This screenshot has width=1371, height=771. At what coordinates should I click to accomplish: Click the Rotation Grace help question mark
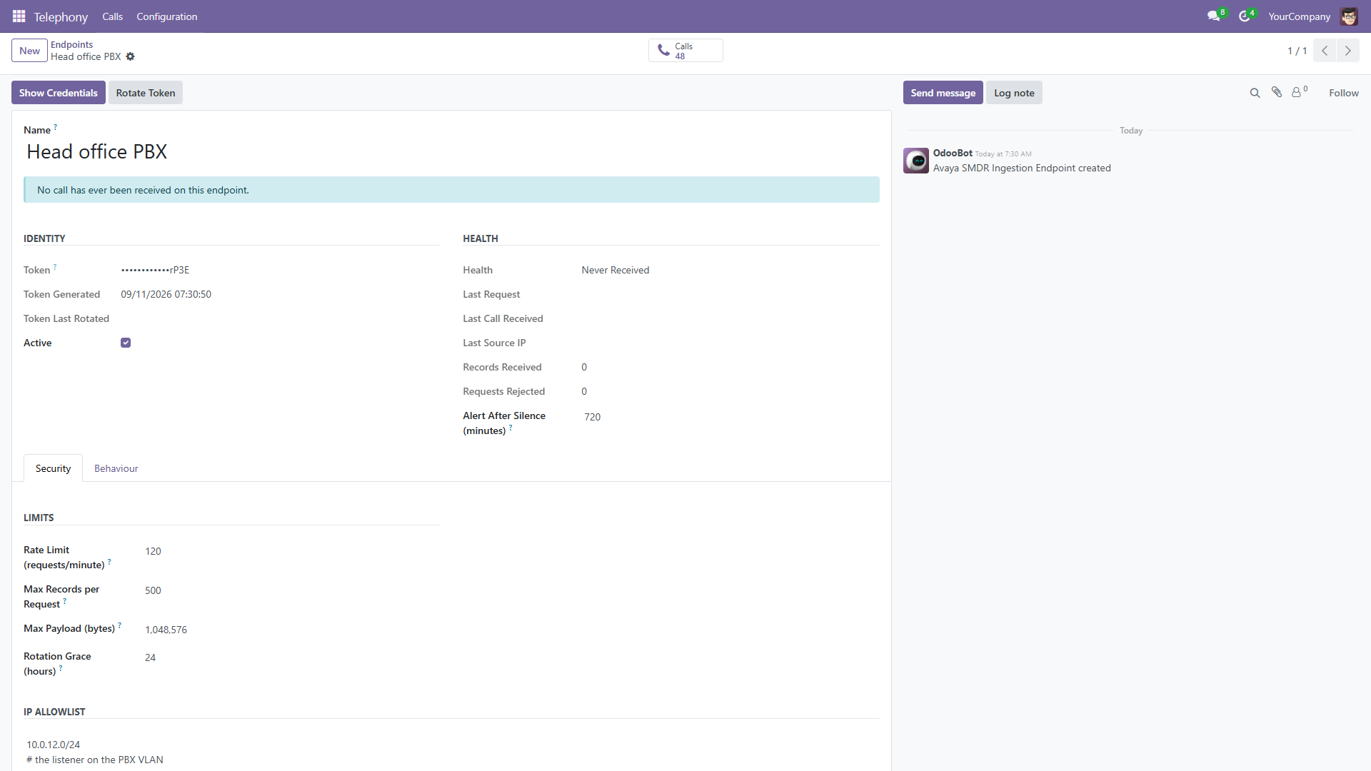[x=61, y=668]
